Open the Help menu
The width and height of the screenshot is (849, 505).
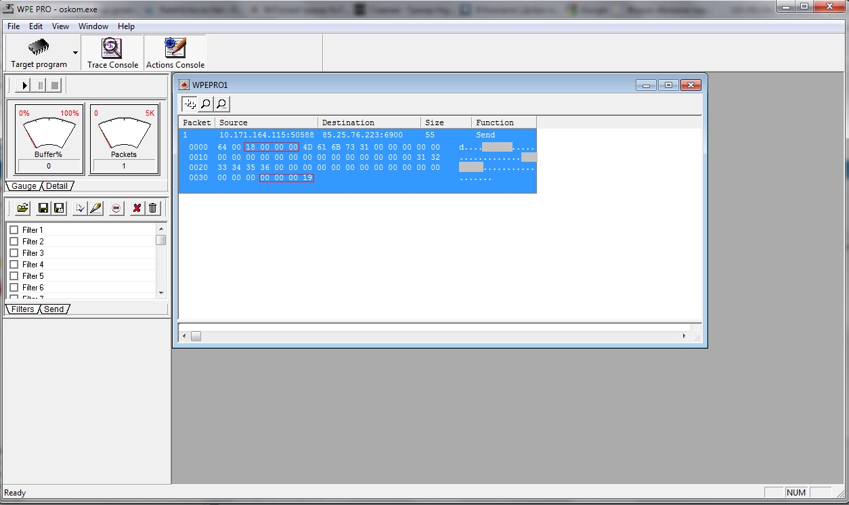[126, 26]
